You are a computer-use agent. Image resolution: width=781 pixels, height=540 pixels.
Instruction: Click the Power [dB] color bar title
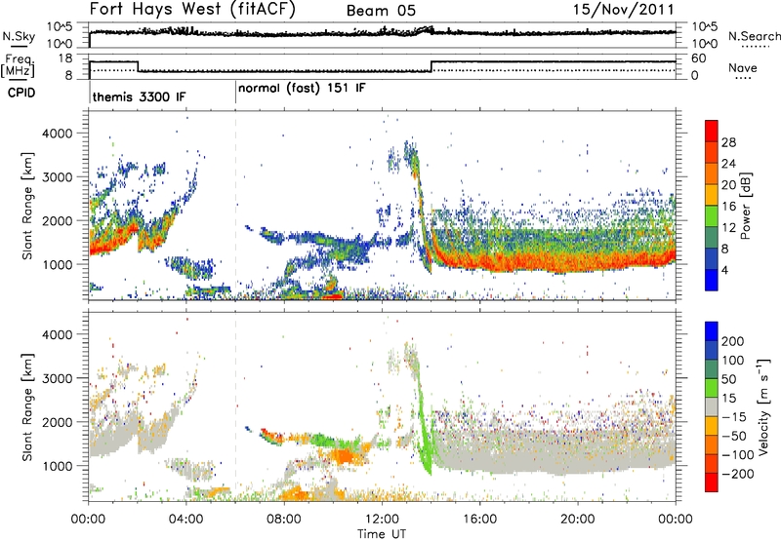point(745,206)
